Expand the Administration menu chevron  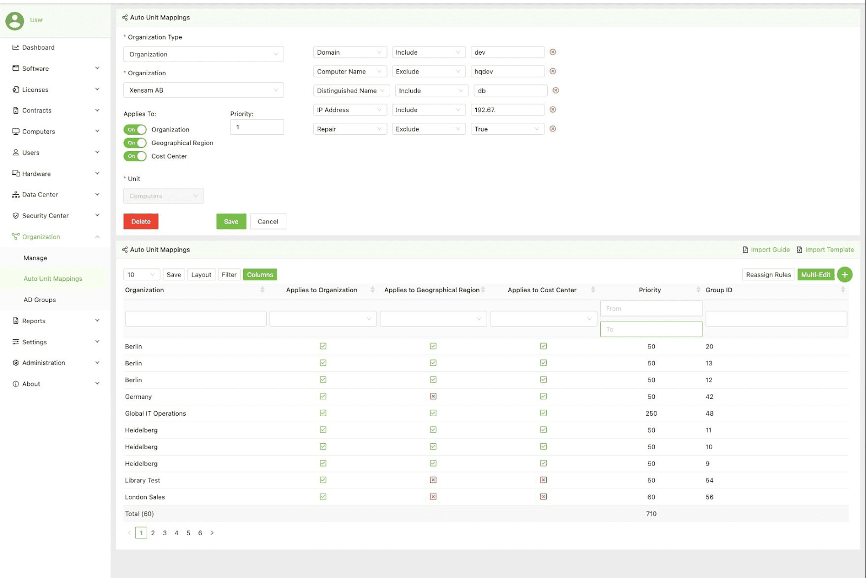pyautogui.click(x=97, y=363)
